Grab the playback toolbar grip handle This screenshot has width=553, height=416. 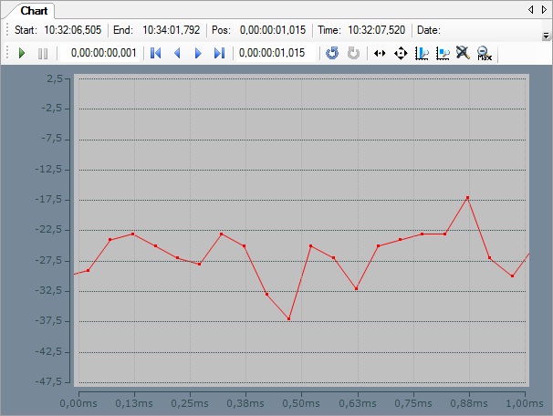(x=7, y=53)
